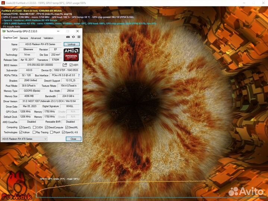The image size is (268, 201).
Task: Open the Advanced tab
Action: pos(36,38)
